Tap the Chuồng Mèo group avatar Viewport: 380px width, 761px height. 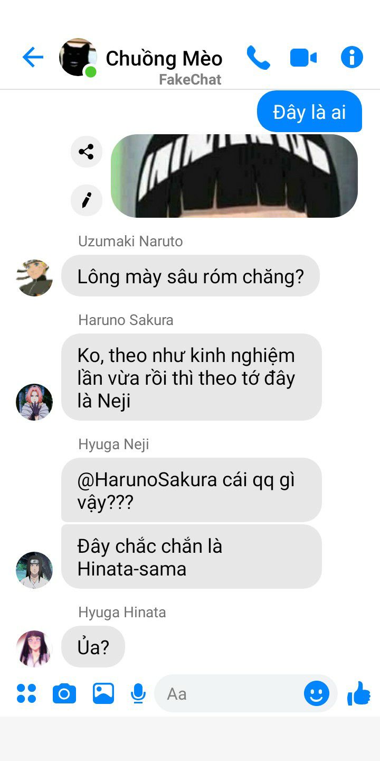78,57
